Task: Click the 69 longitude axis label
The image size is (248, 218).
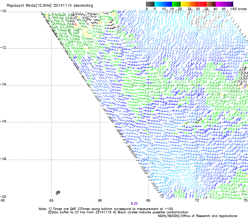Action: pos(148,201)
